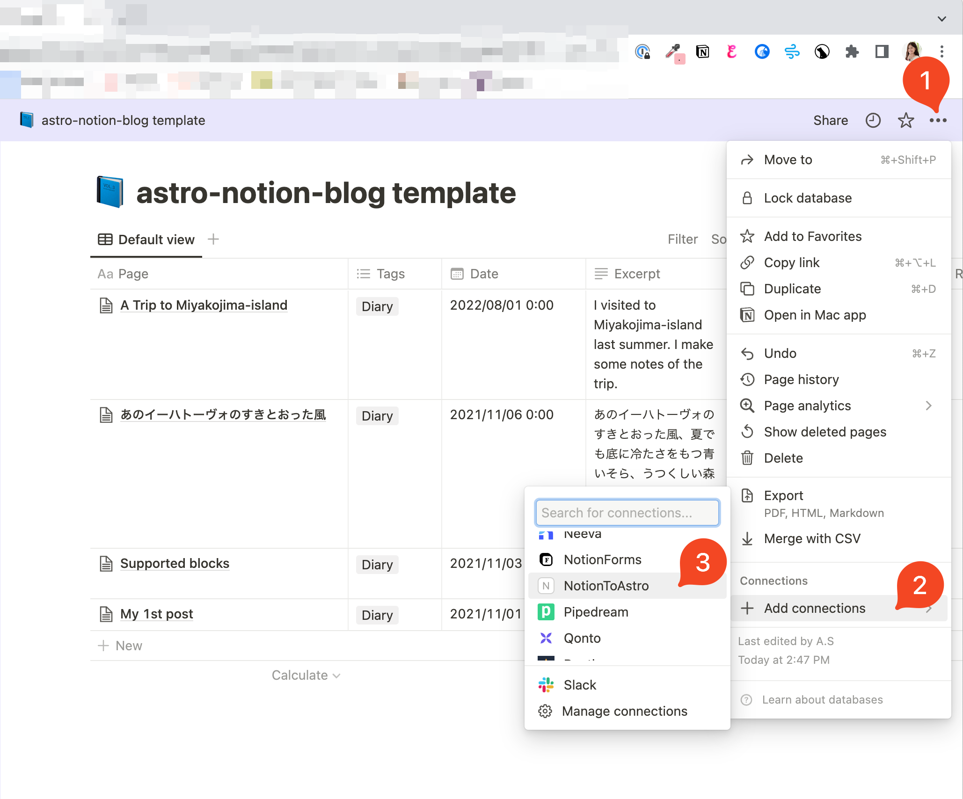Click the astro-notion-blog template page title

pyautogui.click(x=326, y=193)
